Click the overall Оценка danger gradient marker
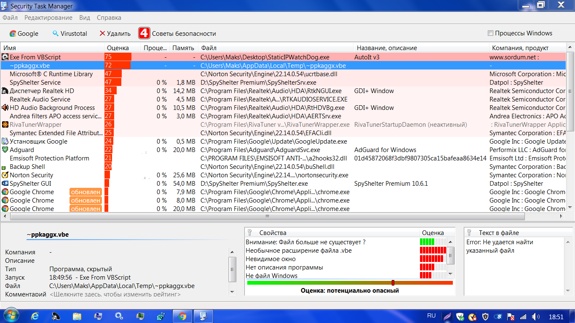Screen dimensions: 575x323 (x=393, y=283)
